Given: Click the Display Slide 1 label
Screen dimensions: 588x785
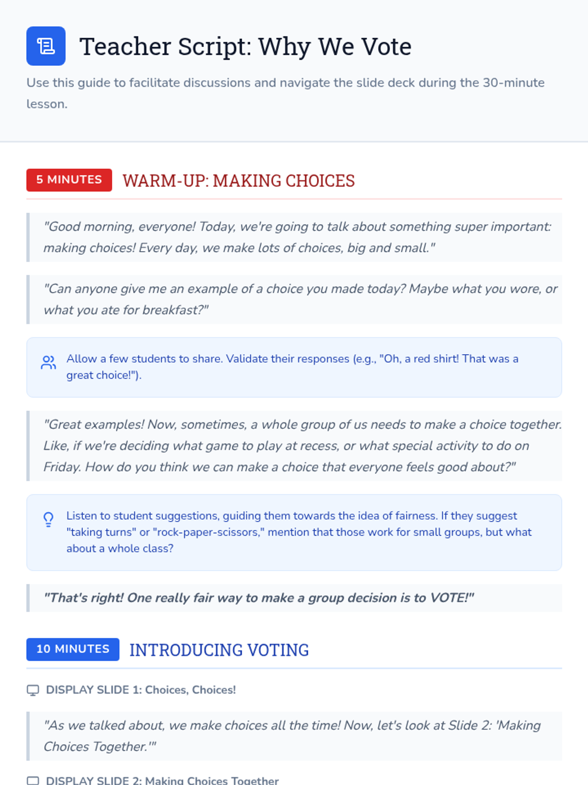Looking at the screenshot, I should (x=141, y=690).
